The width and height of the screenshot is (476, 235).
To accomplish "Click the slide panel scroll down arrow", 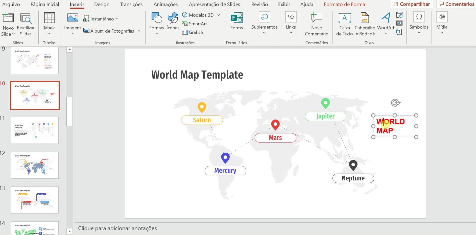I will tap(70, 231).
